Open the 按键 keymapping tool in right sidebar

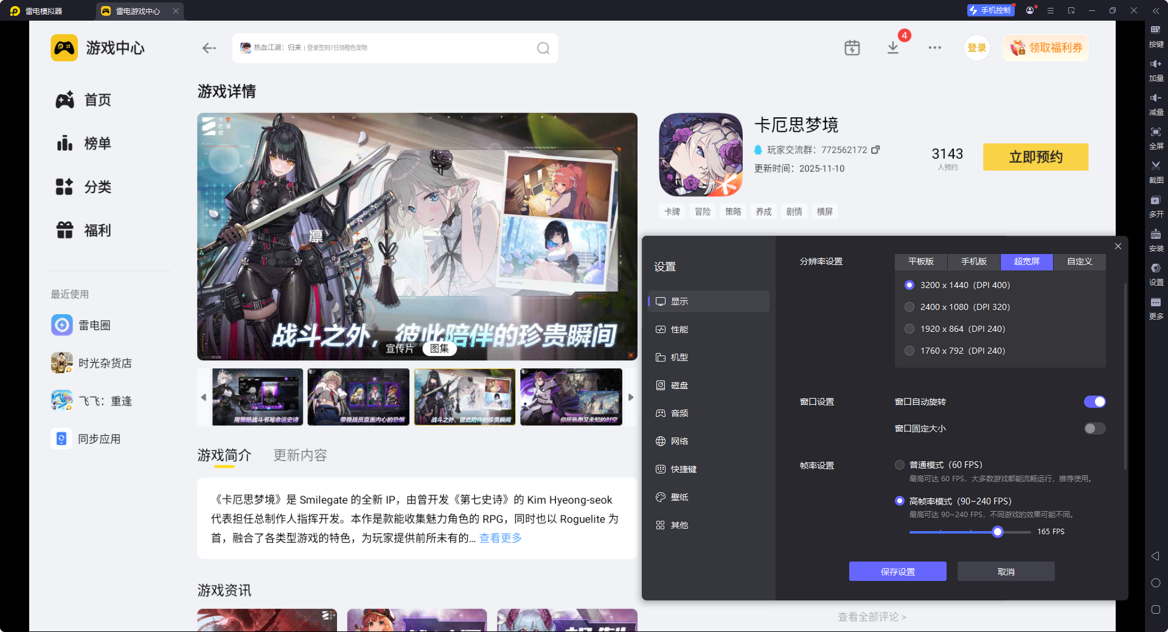pyautogui.click(x=1156, y=35)
